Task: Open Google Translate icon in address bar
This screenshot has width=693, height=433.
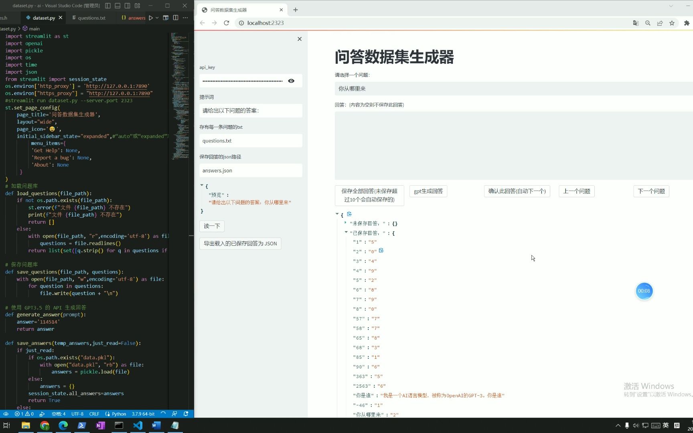Action: [635, 23]
